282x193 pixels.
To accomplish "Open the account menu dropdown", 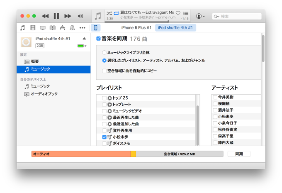I will click(200, 16).
